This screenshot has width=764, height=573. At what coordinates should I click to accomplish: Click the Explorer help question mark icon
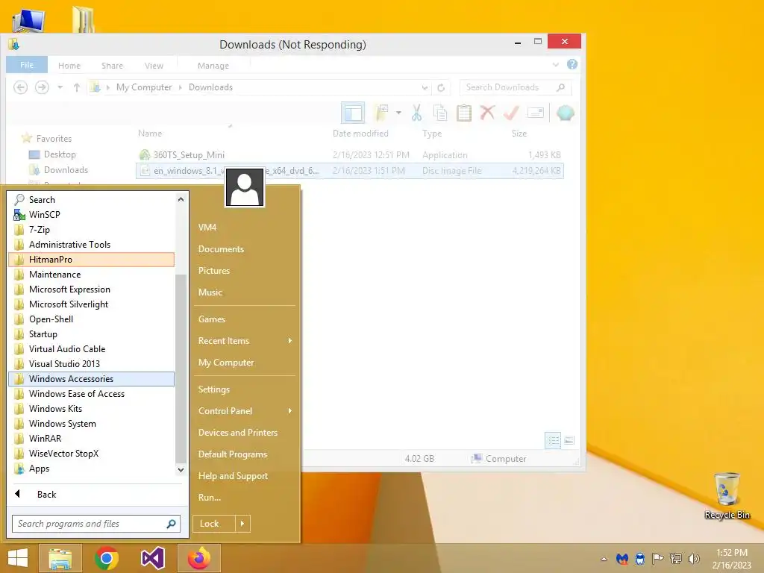pyautogui.click(x=572, y=64)
